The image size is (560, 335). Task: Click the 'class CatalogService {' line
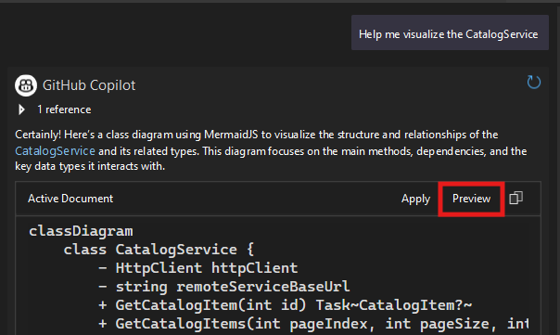pos(159,250)
